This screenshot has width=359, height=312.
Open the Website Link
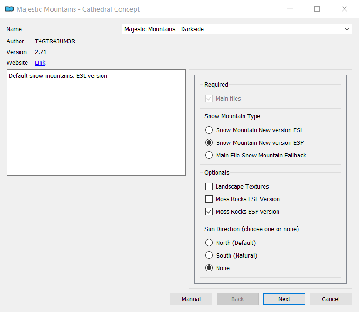[x=40, y=63]
